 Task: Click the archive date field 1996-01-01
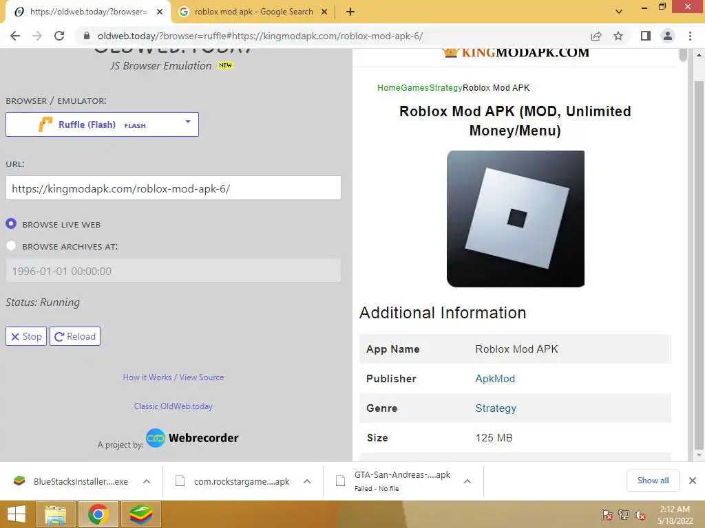coord(173,271)
